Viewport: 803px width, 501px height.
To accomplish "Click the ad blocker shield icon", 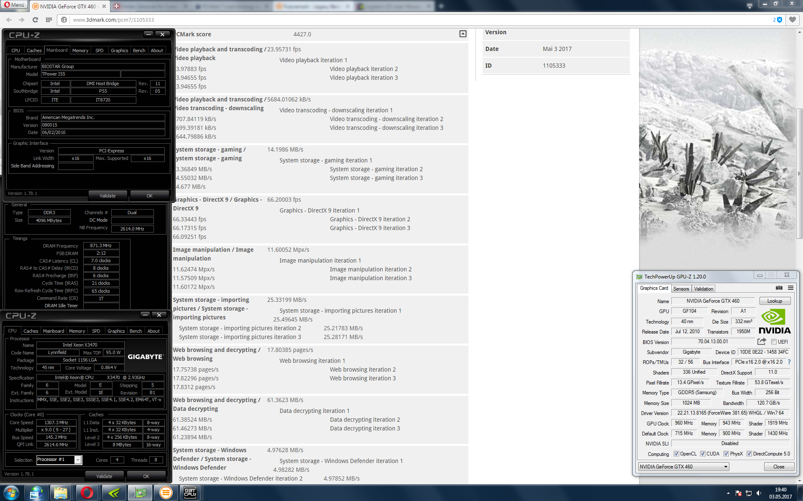I will [x=780, y=20].
